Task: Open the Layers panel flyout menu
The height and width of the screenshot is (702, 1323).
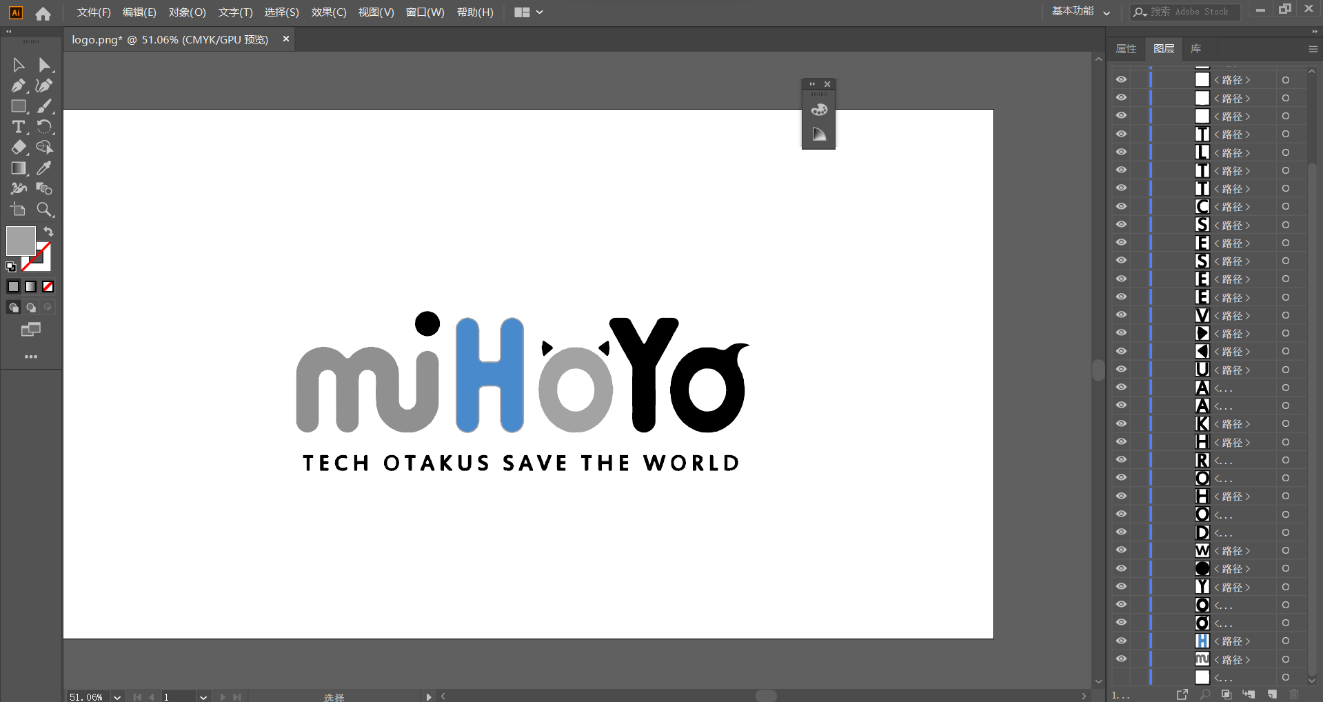Action: 1313,49
